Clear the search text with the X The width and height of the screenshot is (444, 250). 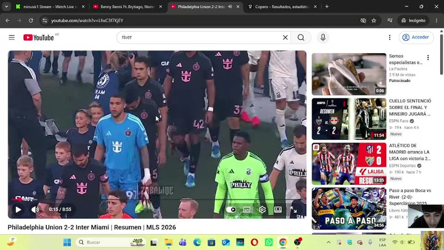285,37
